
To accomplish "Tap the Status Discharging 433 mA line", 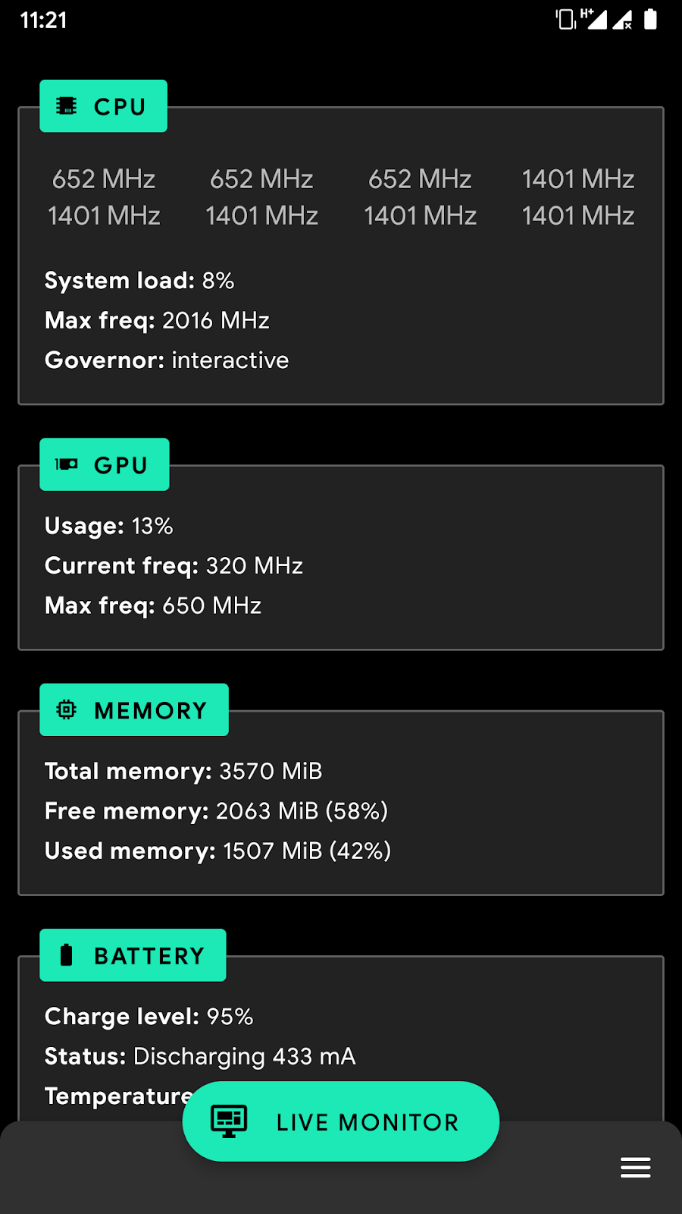I will (x=200, y=1056).
